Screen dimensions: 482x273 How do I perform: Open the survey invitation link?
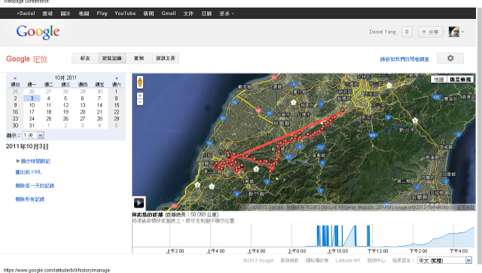pos(404,59)
